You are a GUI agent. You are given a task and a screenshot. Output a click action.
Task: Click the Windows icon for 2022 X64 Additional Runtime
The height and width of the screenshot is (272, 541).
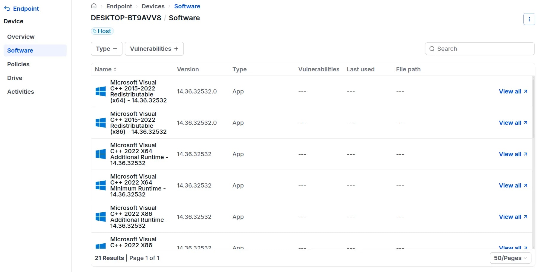point(100,154)
